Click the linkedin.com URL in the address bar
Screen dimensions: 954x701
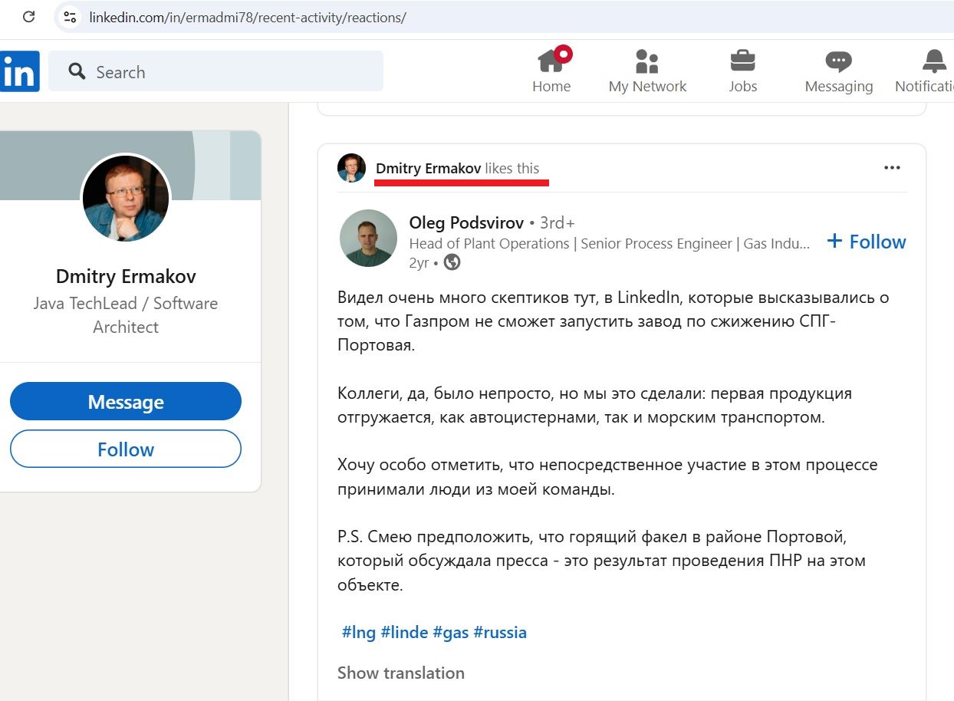[248, 17]
